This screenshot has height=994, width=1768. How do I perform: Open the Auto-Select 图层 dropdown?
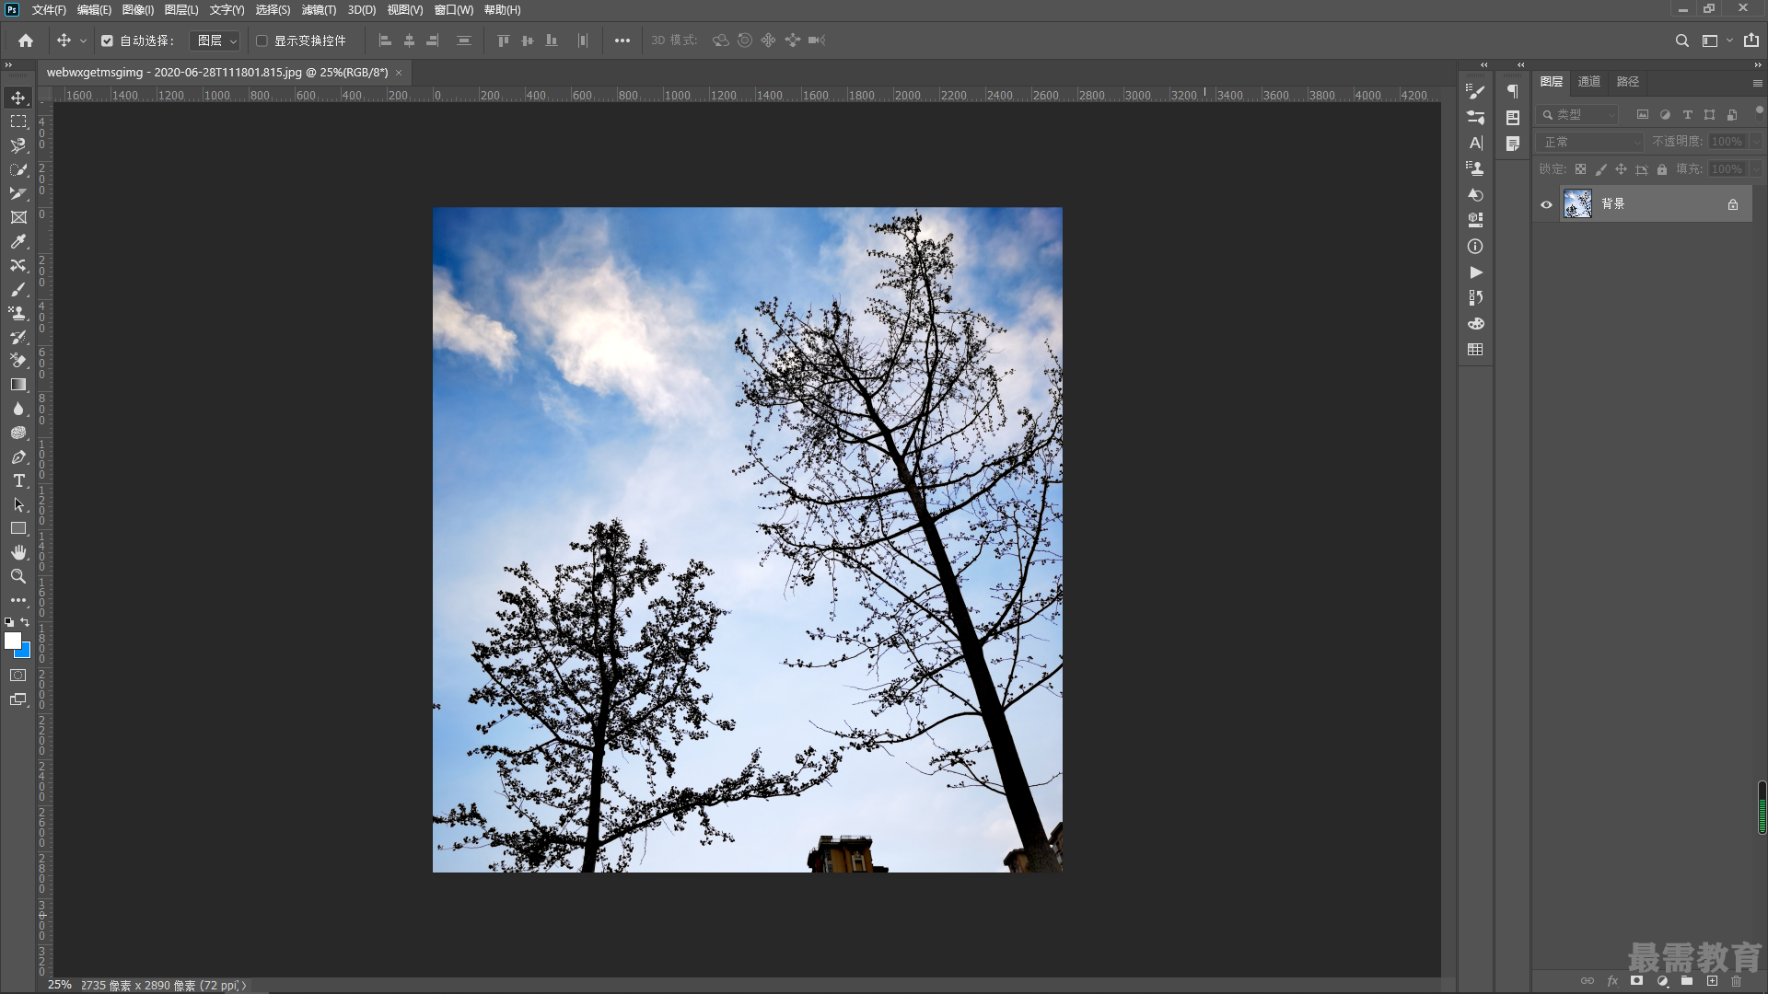[x=215, y=40]
